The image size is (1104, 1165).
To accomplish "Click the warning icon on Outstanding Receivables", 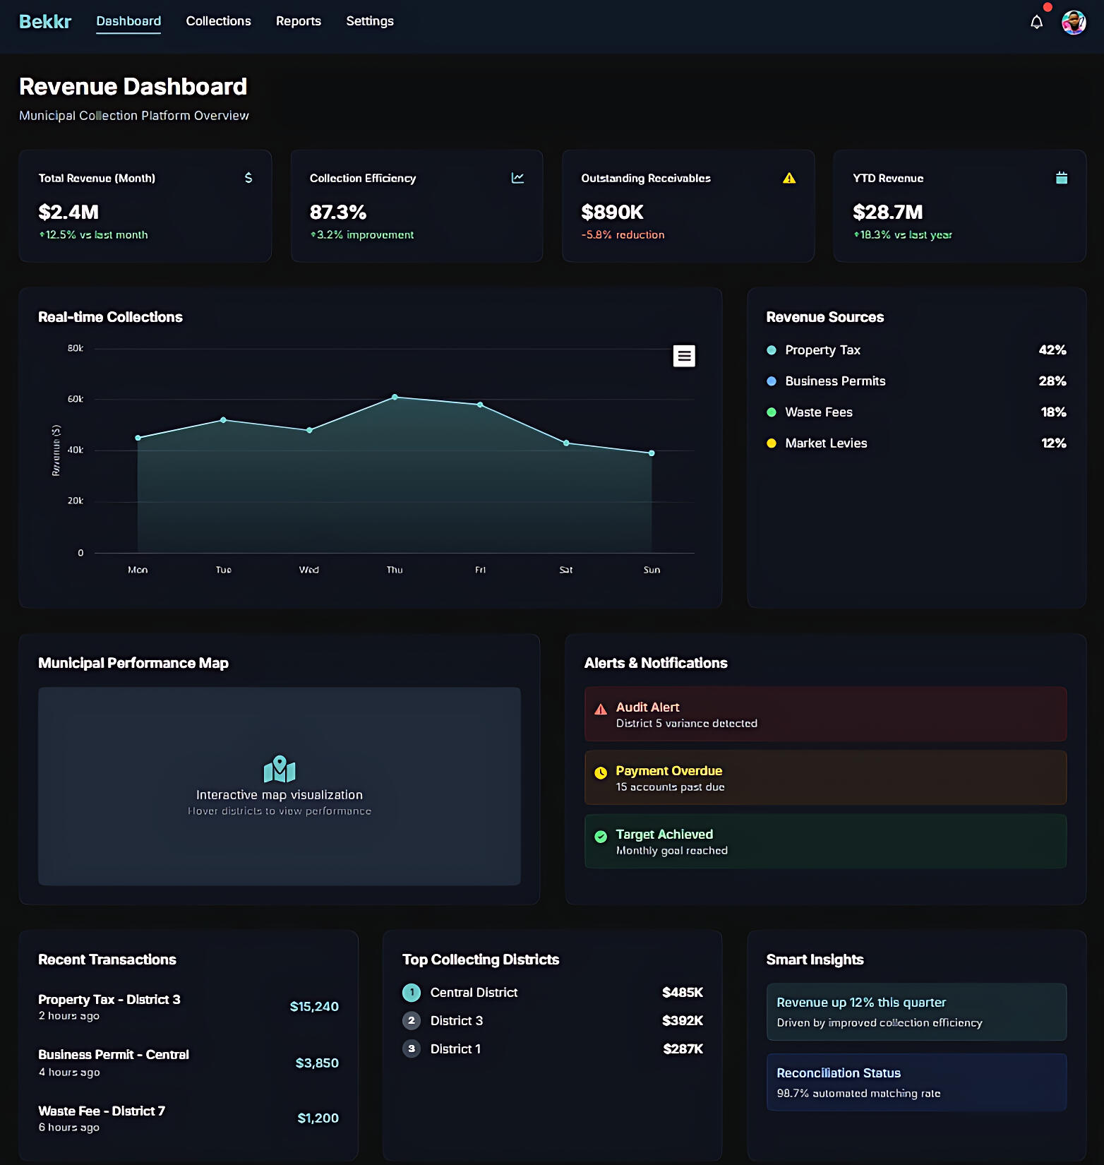I will click(789, 178).
